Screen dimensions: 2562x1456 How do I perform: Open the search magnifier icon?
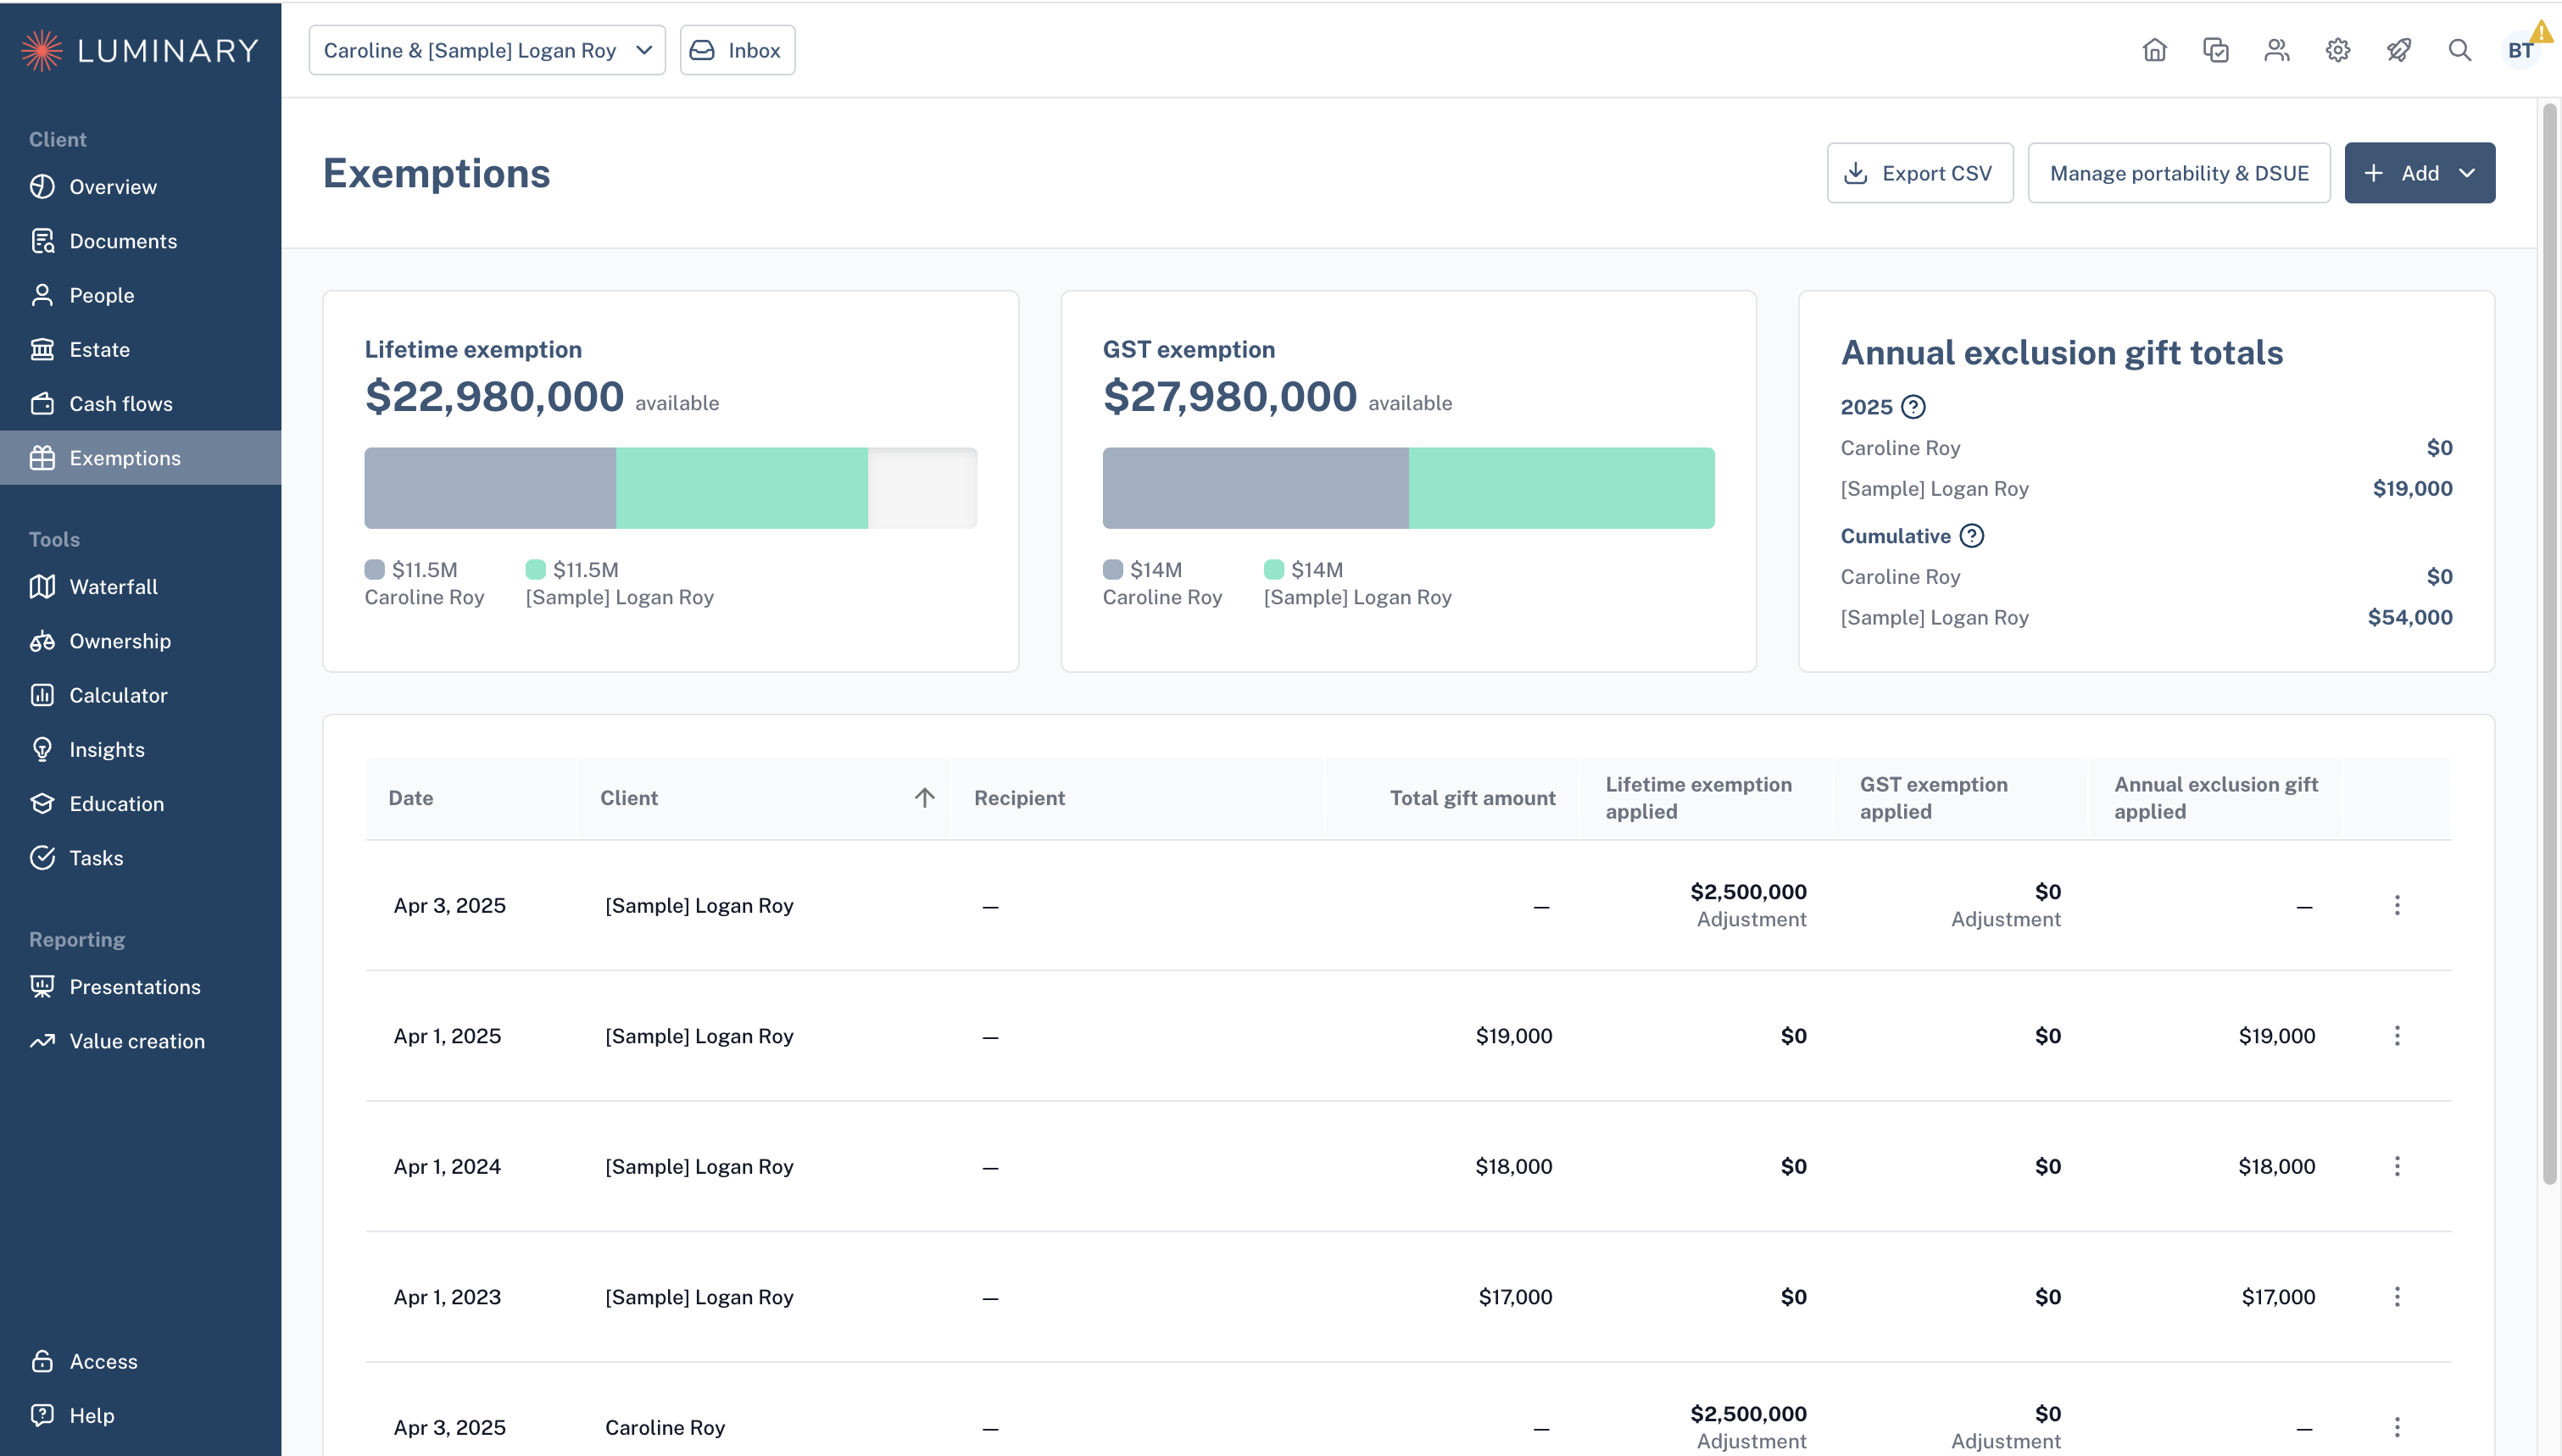2459,50
